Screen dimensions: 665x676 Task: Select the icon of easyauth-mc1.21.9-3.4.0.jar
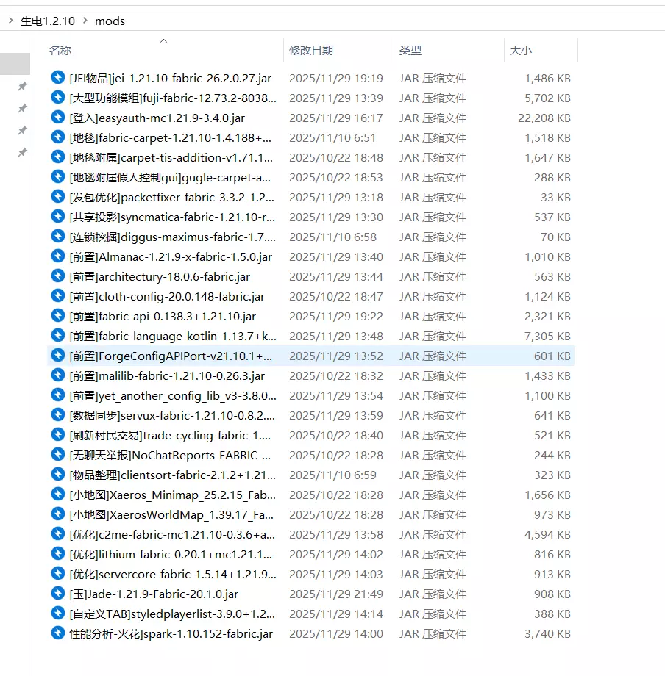[x=58, y=118]
